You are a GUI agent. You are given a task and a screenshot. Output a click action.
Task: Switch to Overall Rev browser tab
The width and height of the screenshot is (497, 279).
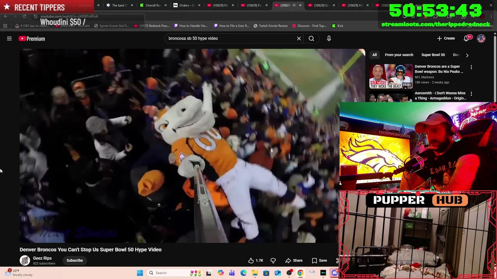tap(153, 5)
